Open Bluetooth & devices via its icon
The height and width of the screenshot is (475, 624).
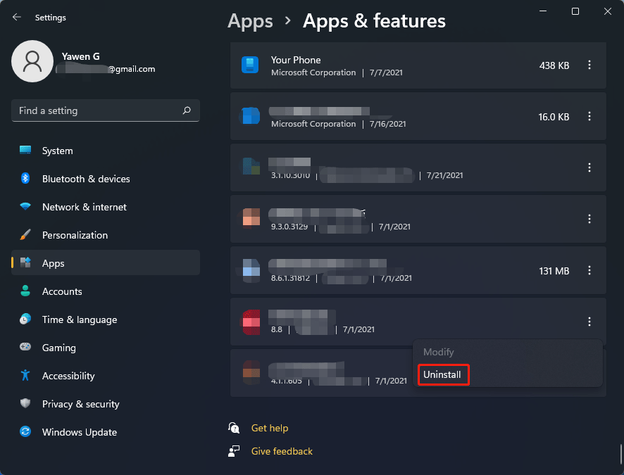point(25,179)
